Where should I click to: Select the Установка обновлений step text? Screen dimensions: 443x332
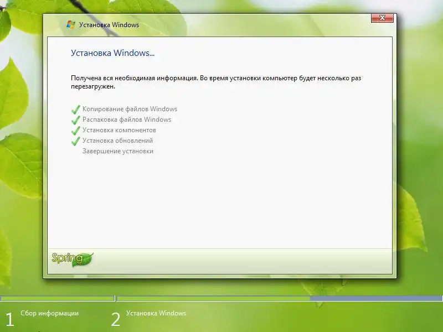[117, 141]
